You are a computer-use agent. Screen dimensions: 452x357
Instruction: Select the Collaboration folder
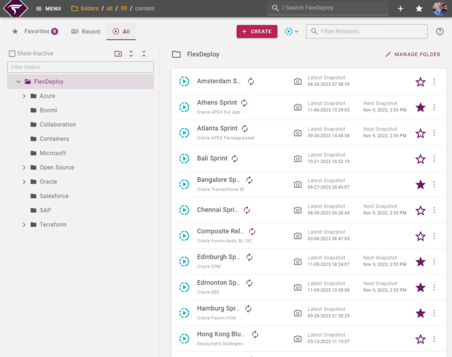pyautogui.click(x=58, y=124)
